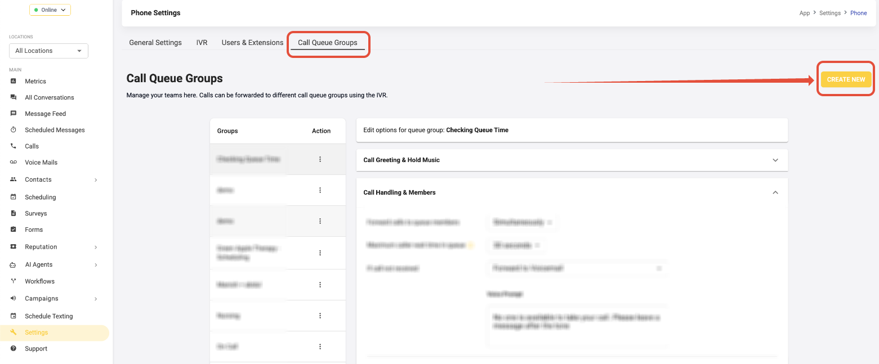This screenshot has width=879, height=364.
Task: Open Voice Mails using its voicemail icon
Action: pyautogui.click(x=14, y=163)
